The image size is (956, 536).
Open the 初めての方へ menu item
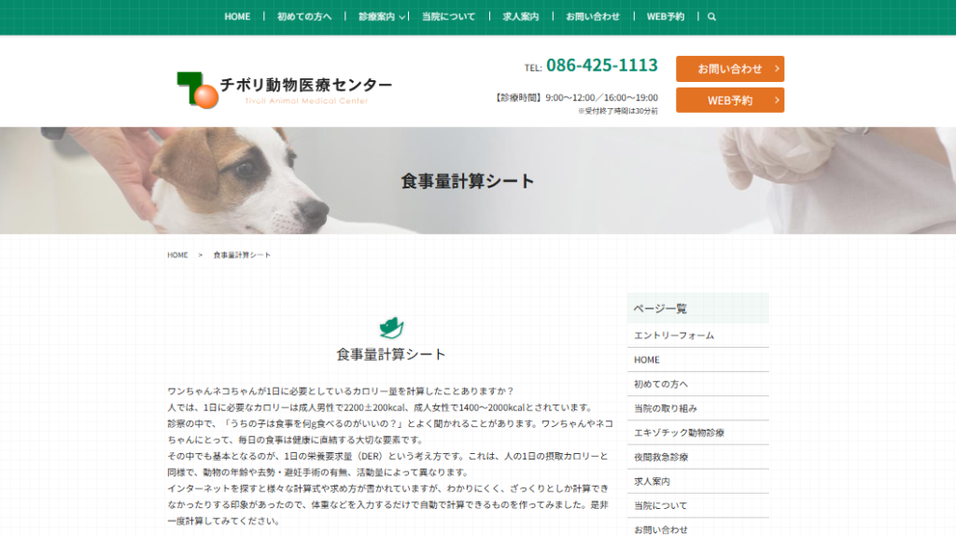[304, 17]
